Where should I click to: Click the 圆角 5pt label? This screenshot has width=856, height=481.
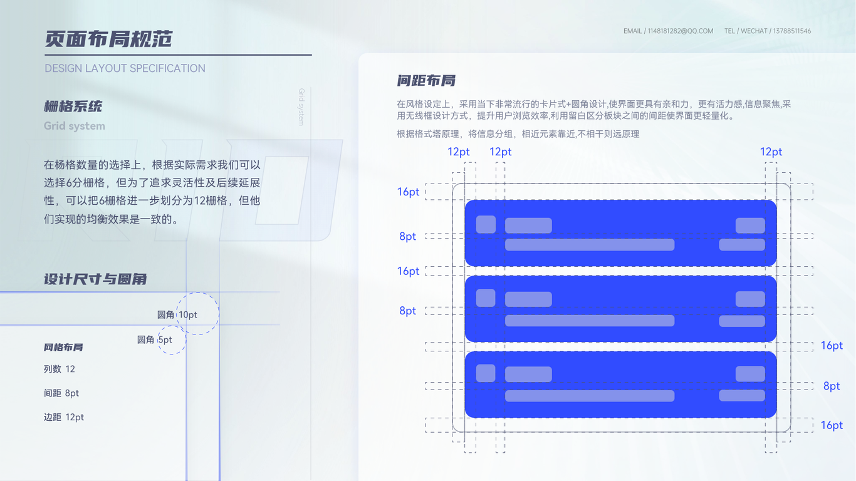click(155, 339)
